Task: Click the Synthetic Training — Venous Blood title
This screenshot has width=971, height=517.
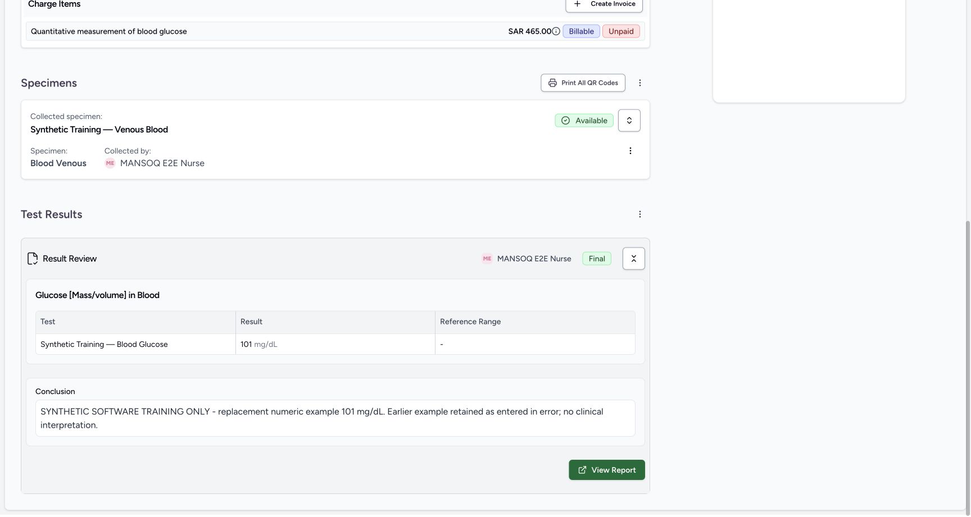Action: click(99, 130)
